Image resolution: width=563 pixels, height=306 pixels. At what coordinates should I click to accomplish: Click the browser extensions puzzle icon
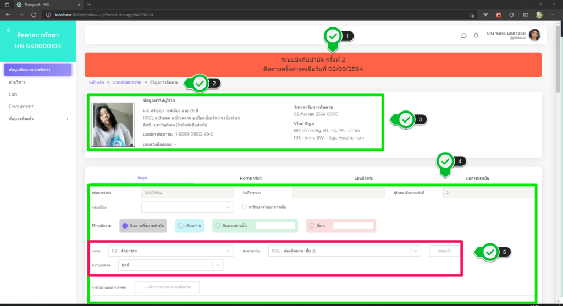[x=511, y=15]
